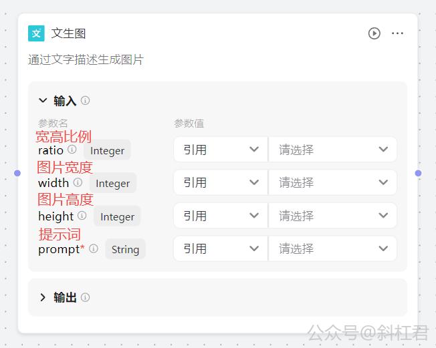Collapse the 输入 section
This screenshot has height=348, width=436.
tap(43, 100)
